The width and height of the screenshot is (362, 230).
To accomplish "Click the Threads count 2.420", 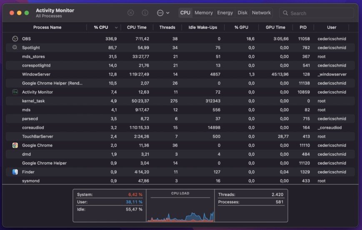I will click(x=277, y=195).
